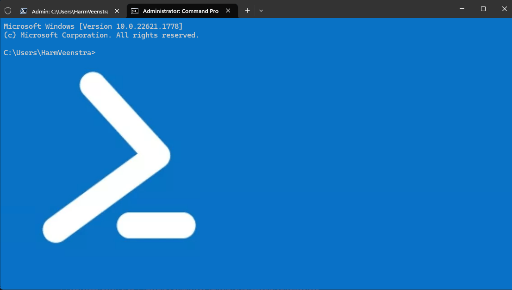Click the rounded underscore of the PowerShell watermark
The width and height of the screenshot is (512, 290).
pos(156,226)
